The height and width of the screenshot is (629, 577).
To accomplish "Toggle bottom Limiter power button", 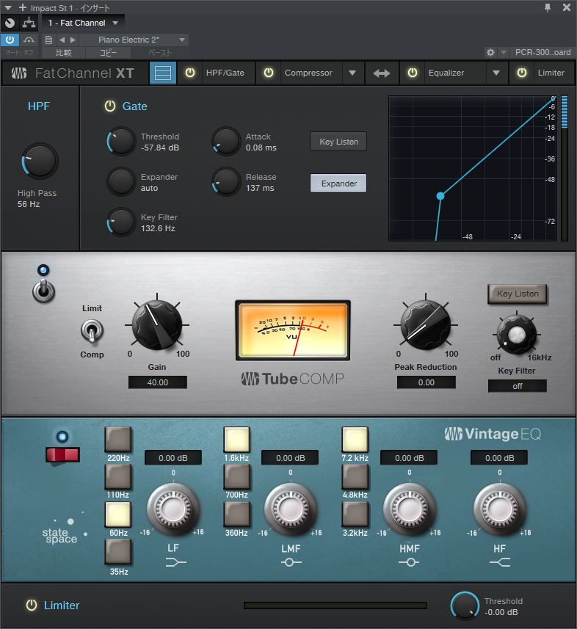I will point(32,605).
